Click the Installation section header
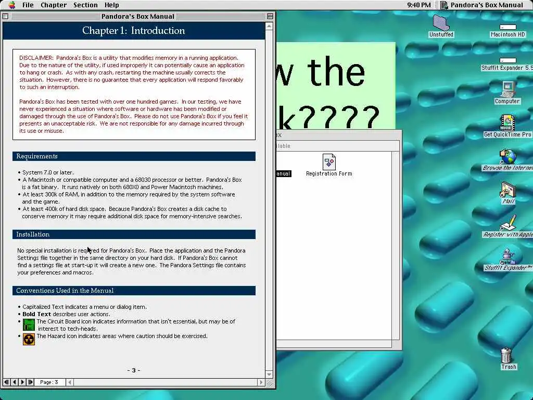Image resolution: width=533 pixels, height=400 pixels. click(134, 234)
